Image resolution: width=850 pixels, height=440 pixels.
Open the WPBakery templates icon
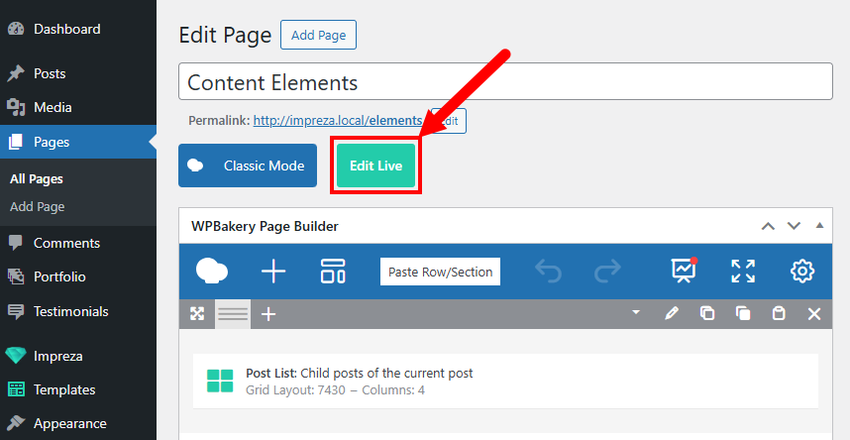tap(333, 272)
